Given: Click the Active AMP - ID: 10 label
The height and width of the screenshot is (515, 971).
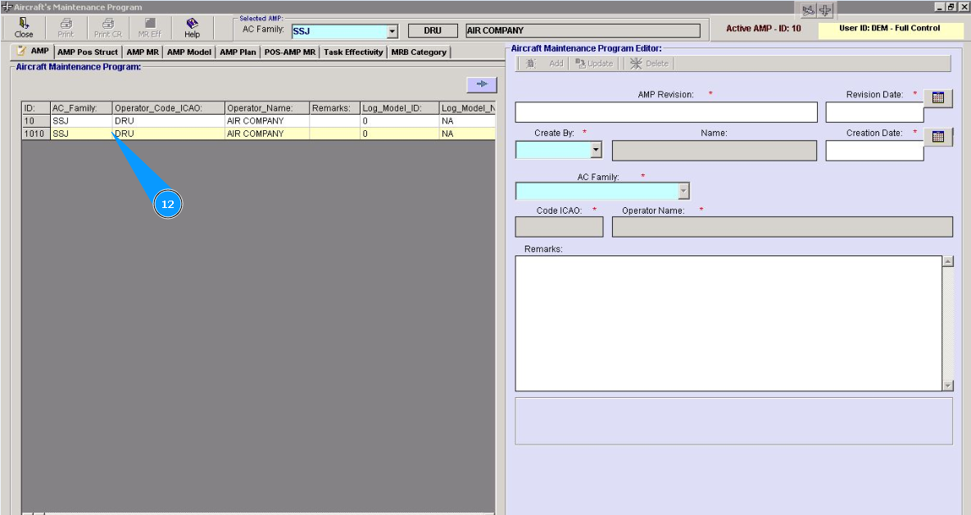Looking at the screenshot, I should tap(763, 29).
